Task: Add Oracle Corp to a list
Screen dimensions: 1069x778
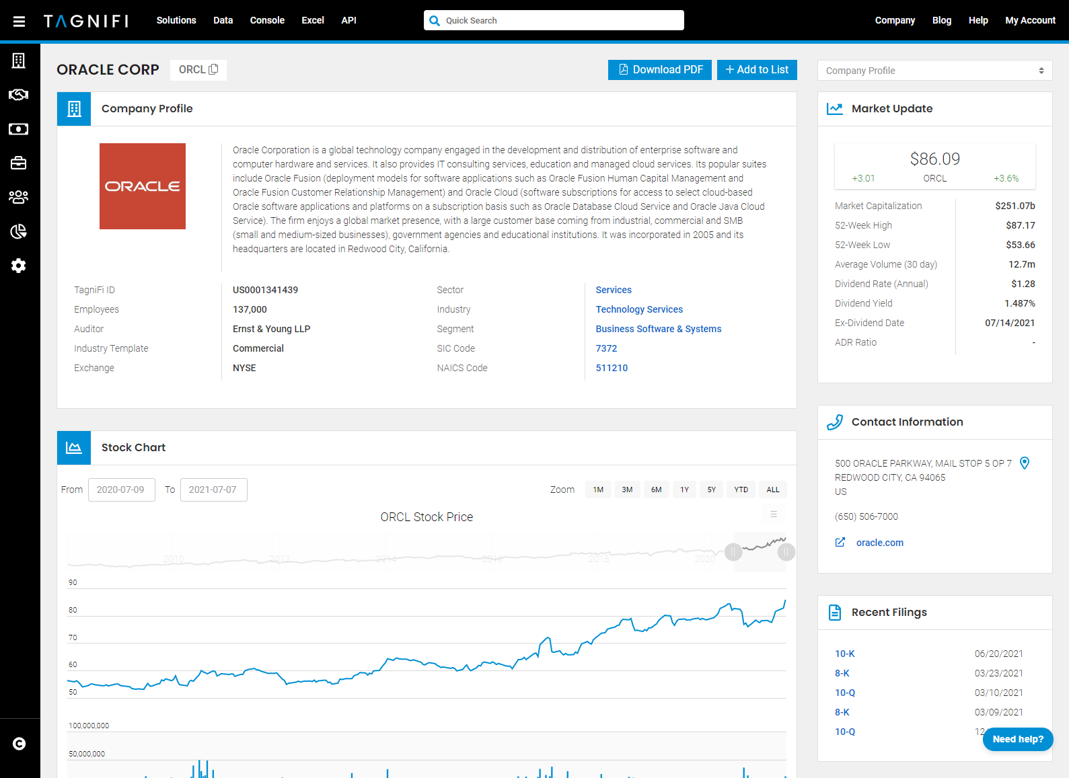Action: coord(757,70)
